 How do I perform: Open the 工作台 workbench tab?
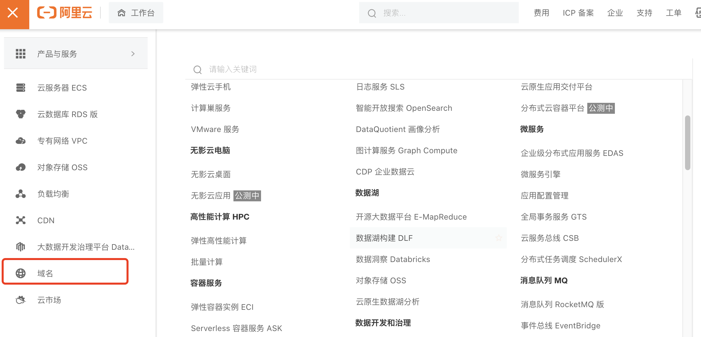[136, 13]
